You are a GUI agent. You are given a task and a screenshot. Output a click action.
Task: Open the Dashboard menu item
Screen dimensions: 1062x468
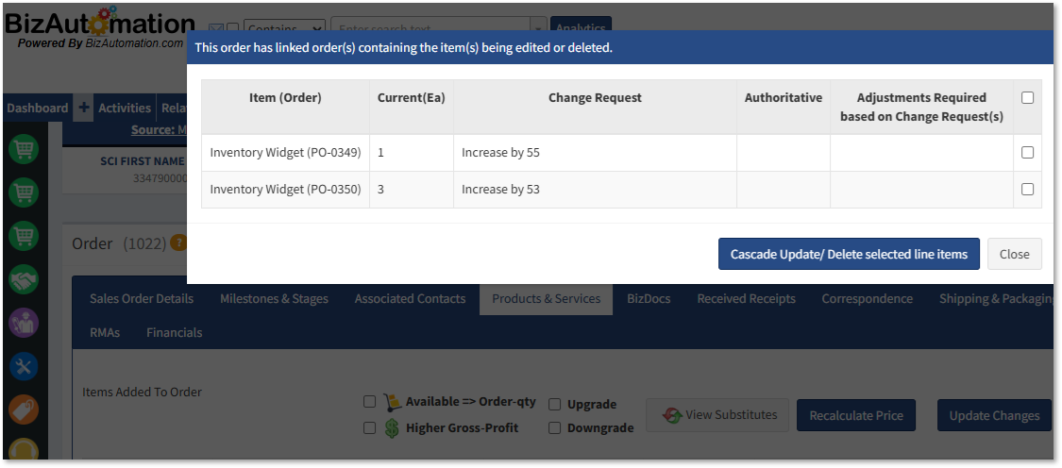click(37, 108)
